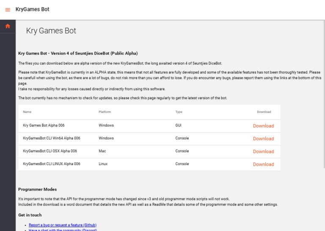Select the KryGamesBot CLI Win64 Alpha 006 name

51,138
